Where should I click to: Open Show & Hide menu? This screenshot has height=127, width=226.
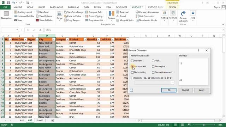pyautogui.click(x=44, y=20)
